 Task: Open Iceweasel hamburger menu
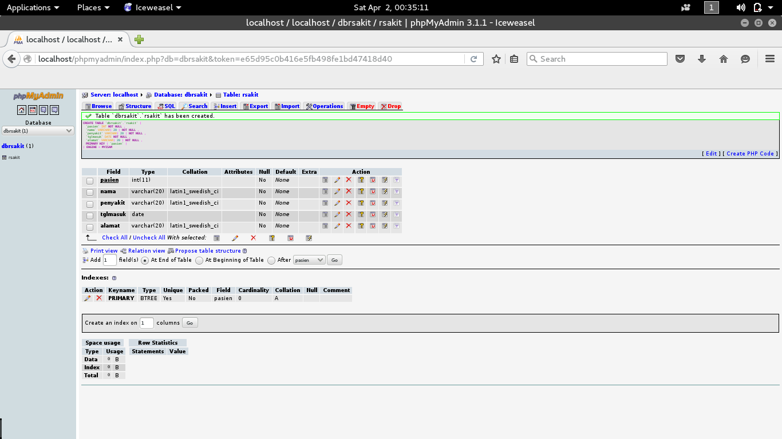(x=770, y=59)
